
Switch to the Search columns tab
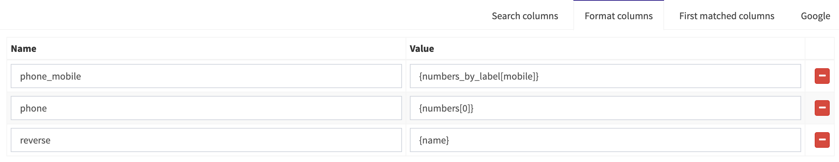pos(525,16)
